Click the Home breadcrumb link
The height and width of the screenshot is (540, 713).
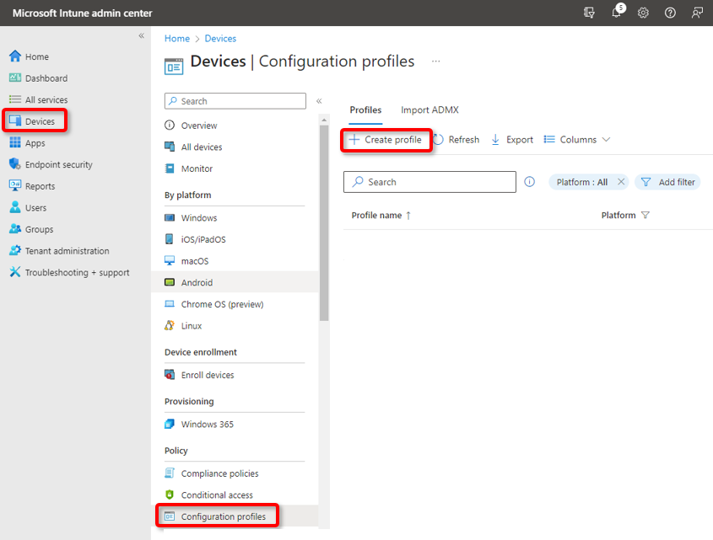tap(177, 39)
